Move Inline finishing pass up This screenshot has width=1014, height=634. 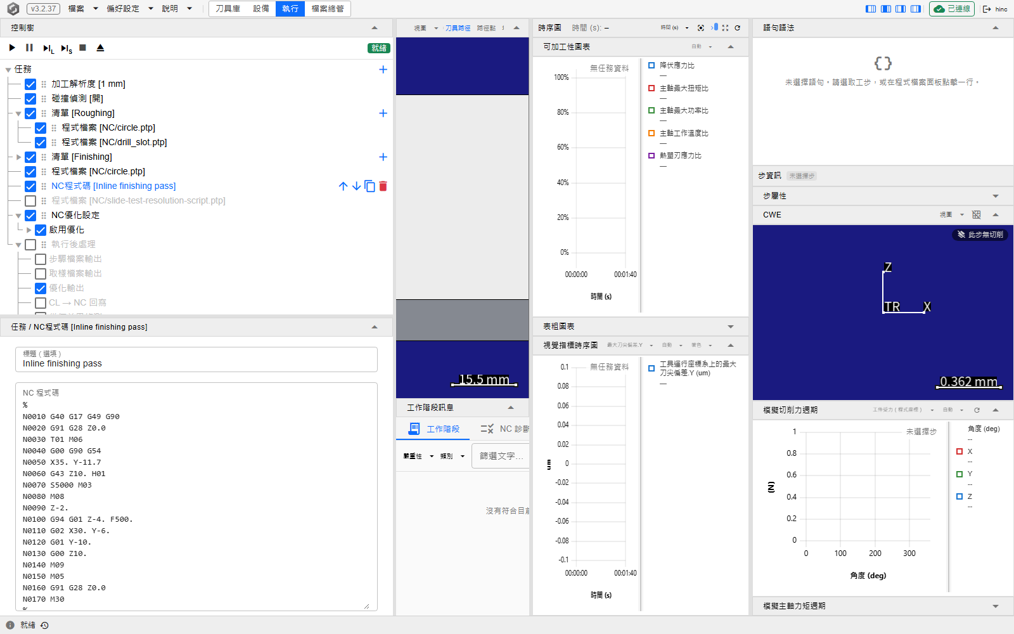tap(343, 186)
